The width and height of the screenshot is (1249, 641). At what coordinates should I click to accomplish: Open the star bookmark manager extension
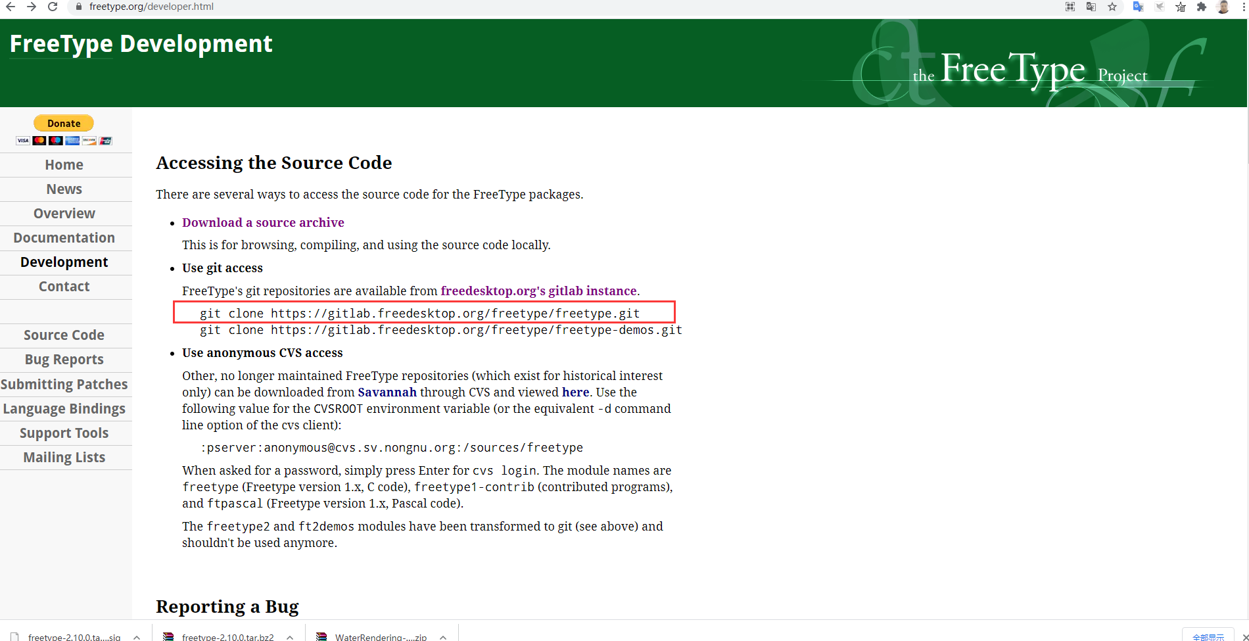[1181, 7]
